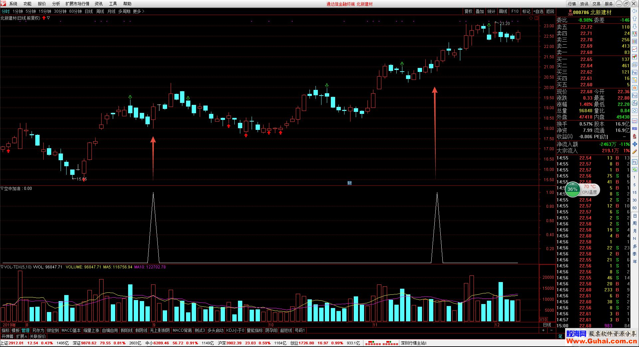
Task: Click the RSI indicator icon in sidebar
Action: (x=634, y=129)
